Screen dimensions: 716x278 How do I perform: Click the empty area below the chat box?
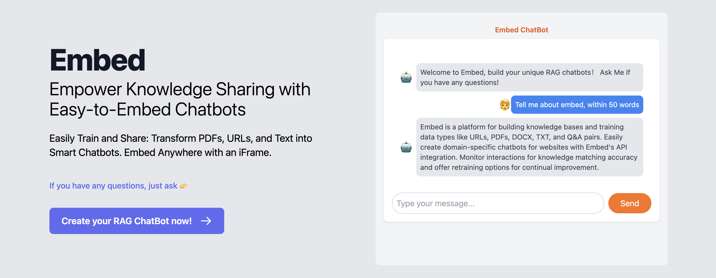[x=521, y=243]
